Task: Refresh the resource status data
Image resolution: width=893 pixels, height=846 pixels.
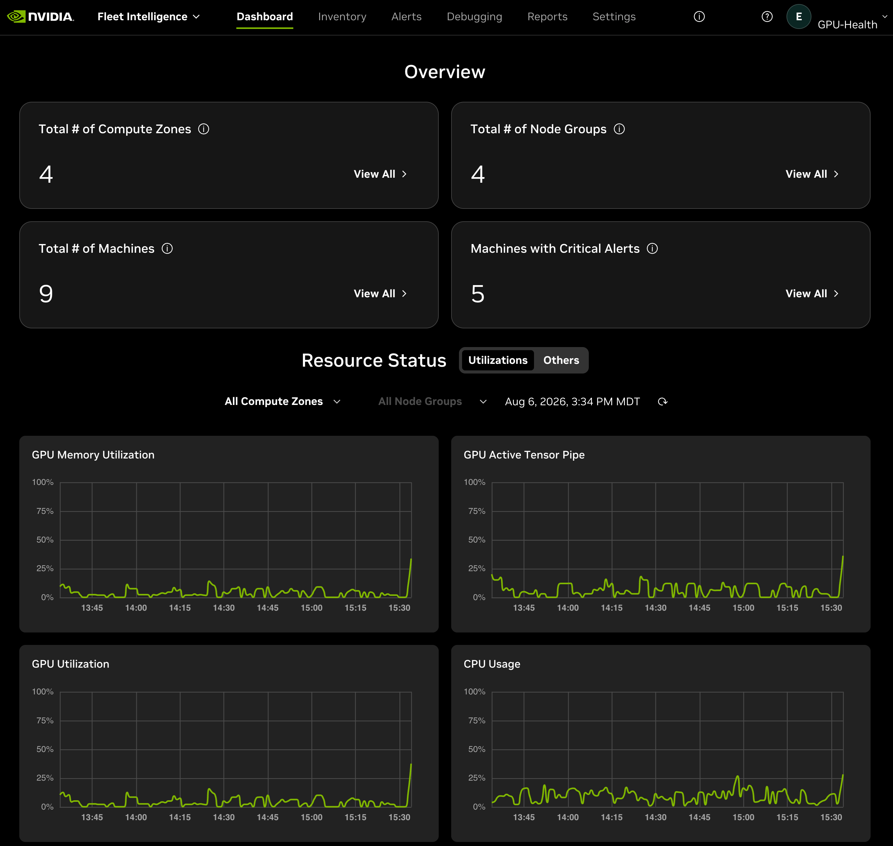Action: pos(662,401)
